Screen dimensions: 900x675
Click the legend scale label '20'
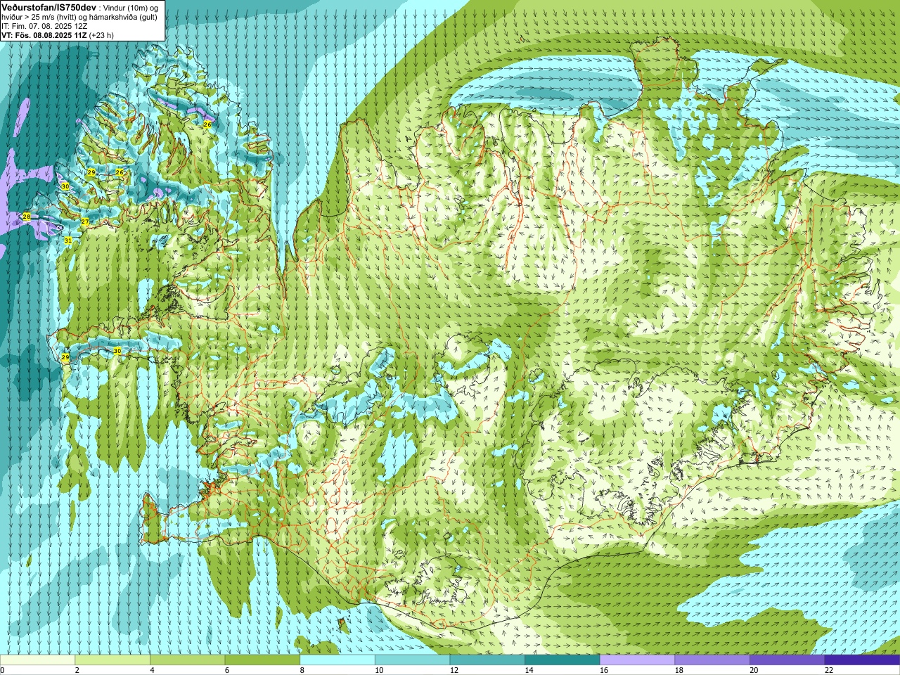point(754,670)
